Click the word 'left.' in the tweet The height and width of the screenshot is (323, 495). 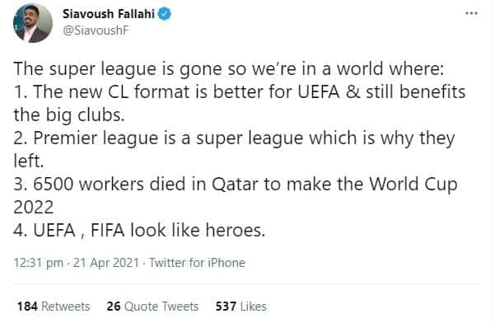coord(28,161)
